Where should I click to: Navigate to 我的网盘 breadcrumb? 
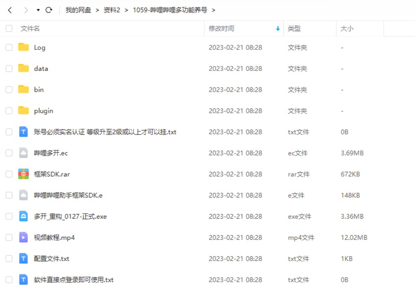[x=78, y=10]
